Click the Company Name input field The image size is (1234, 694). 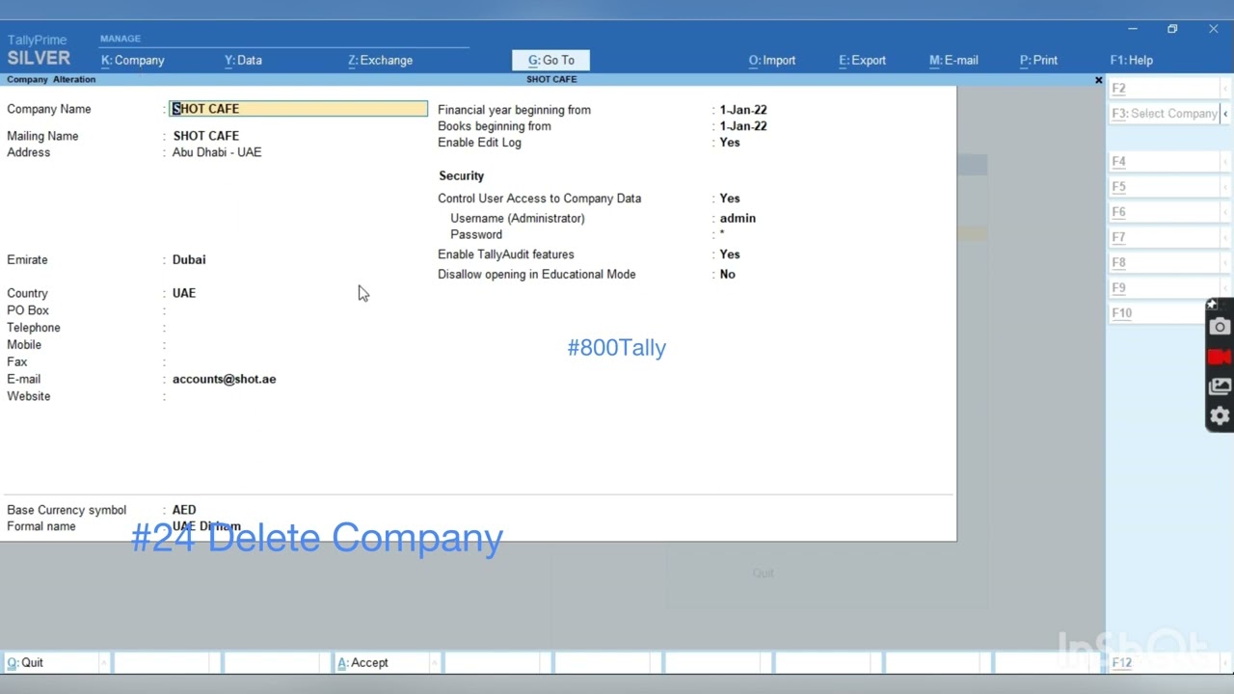[299, 109]
